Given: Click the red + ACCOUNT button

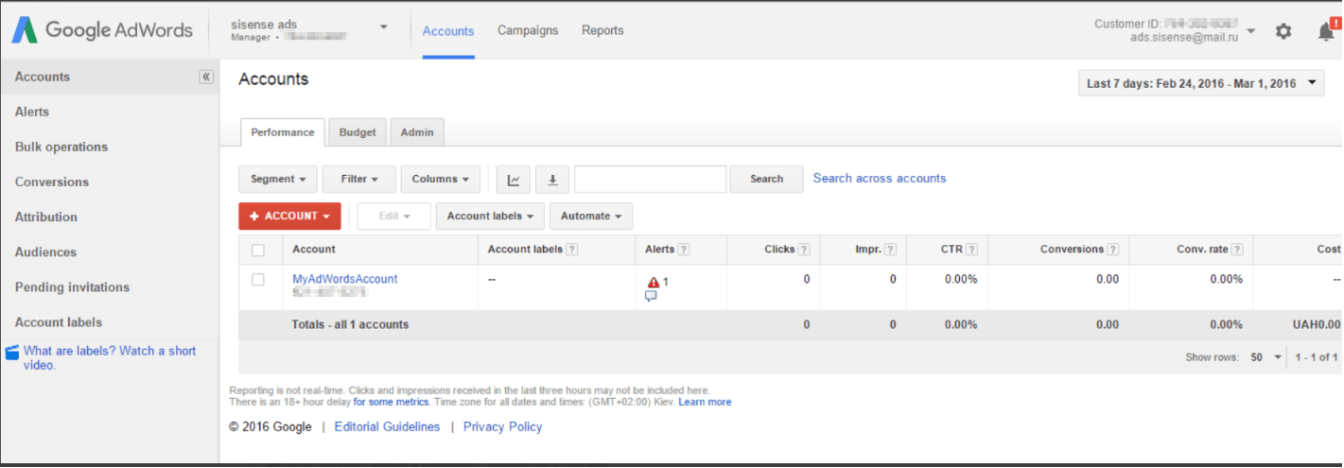Looking at the screenshot, I should tap(289, 216).
